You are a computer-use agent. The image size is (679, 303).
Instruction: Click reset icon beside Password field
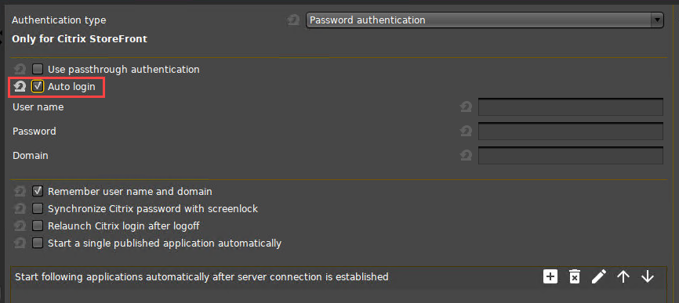coord(466,131)
